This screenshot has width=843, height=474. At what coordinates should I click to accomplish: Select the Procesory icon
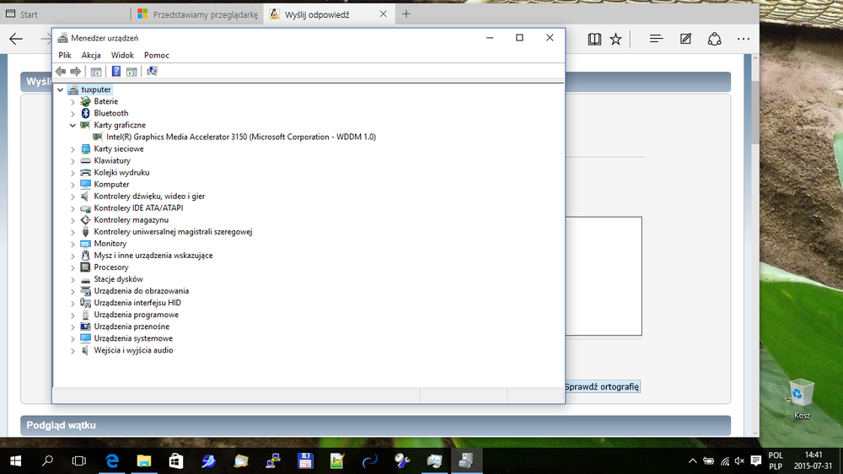click(85, 267)
